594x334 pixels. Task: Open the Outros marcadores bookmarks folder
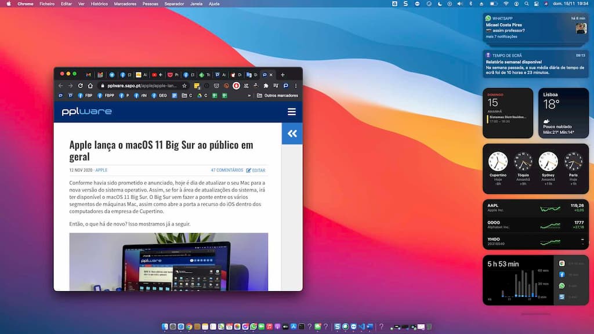click(x=278, y=96)
